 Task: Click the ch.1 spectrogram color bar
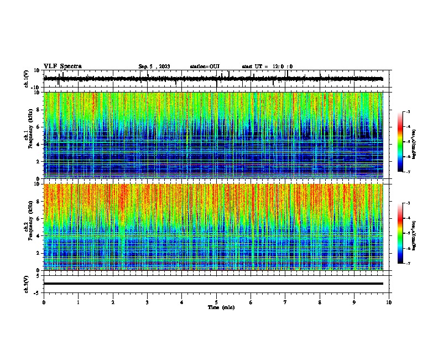click(x=400, y=142)
